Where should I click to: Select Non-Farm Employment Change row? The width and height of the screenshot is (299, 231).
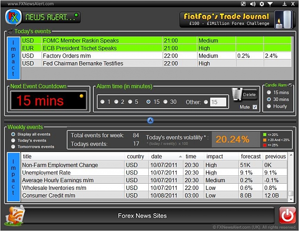tap(154, 165)
